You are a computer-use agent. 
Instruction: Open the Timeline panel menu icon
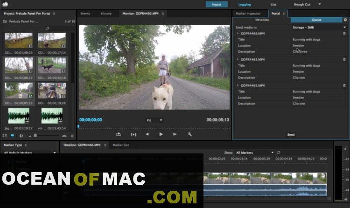click(105, 145)
